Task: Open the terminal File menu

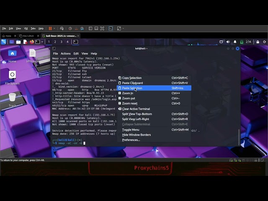Action: coord(55,54)
